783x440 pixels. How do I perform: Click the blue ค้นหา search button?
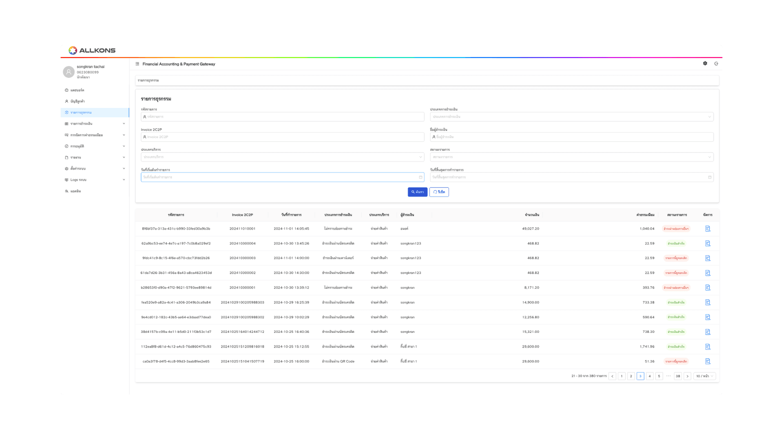click(417, 192)
